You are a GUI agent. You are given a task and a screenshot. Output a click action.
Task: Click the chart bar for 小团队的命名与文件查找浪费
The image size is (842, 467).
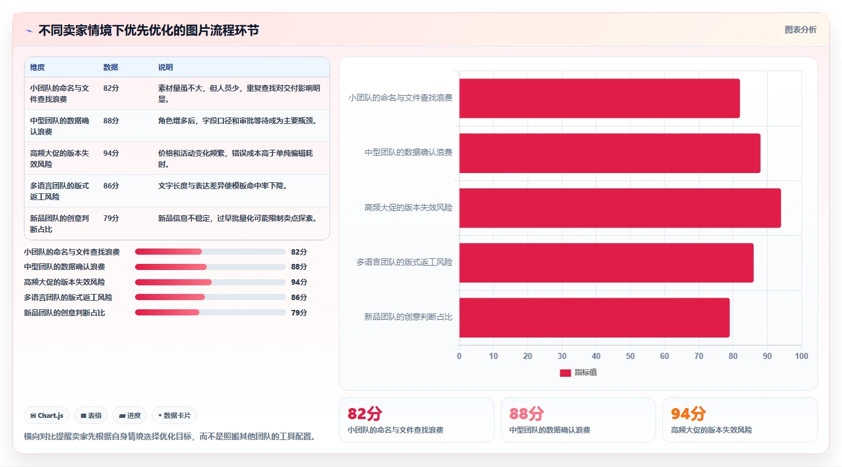pos(600,98)
